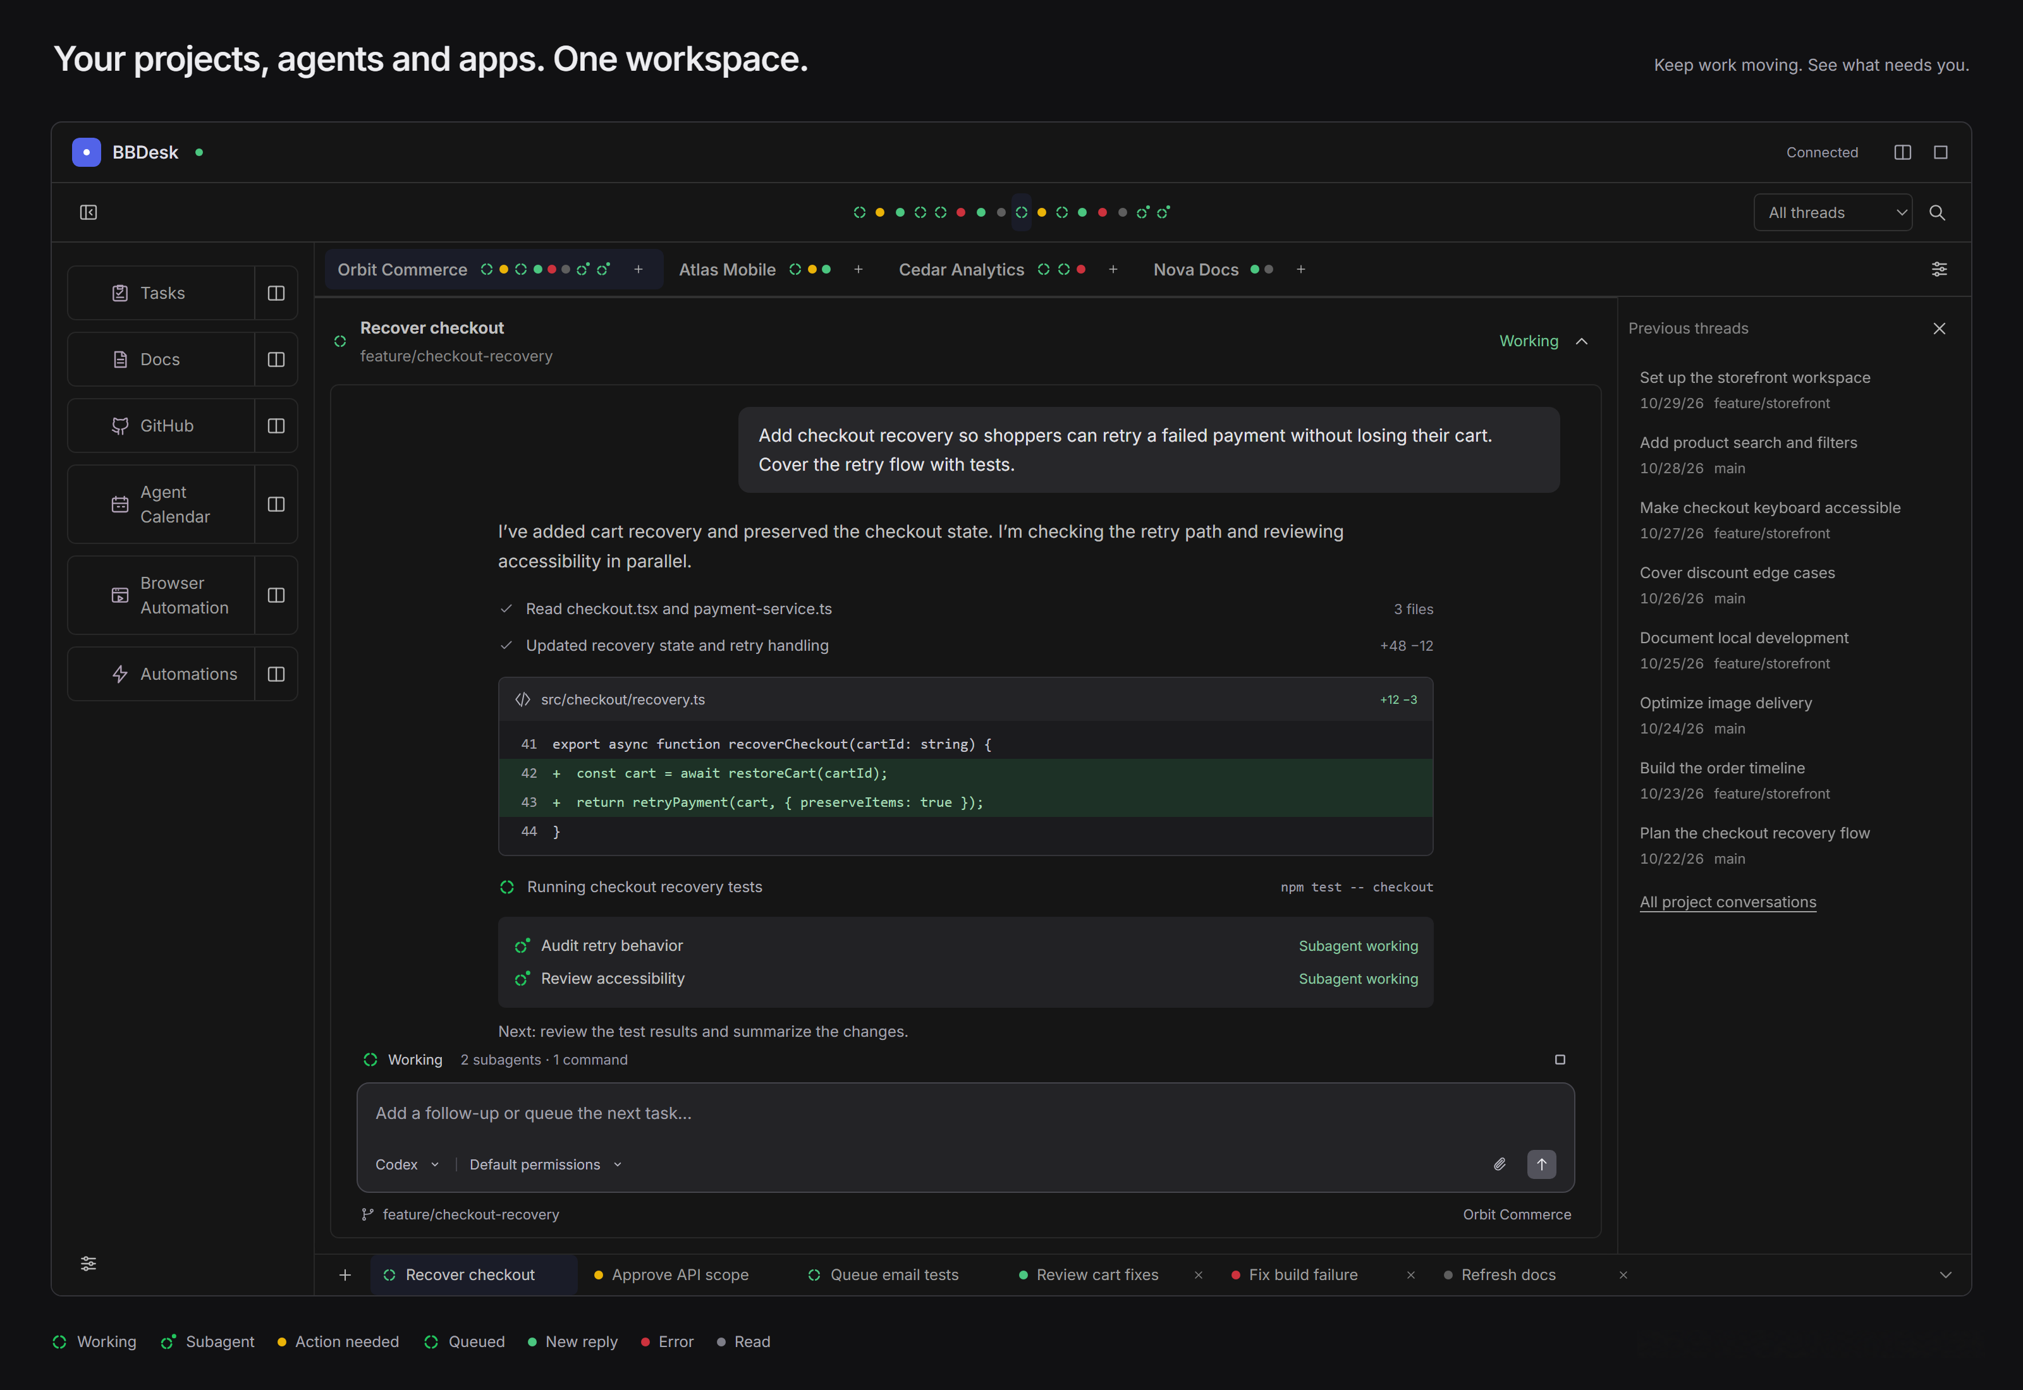Open the Audit retry behavior subagent row
The height and width of the screenshot is (1390, 2023).
(965, 946)
